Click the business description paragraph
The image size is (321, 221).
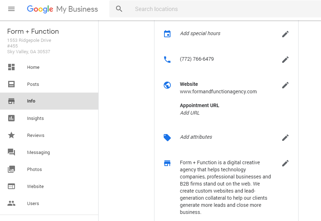225,187
